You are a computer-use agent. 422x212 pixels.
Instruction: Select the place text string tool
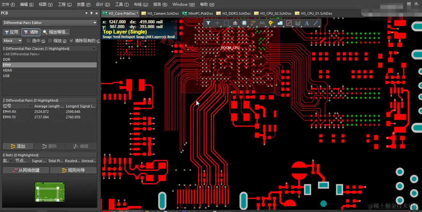tap(307, 23)
